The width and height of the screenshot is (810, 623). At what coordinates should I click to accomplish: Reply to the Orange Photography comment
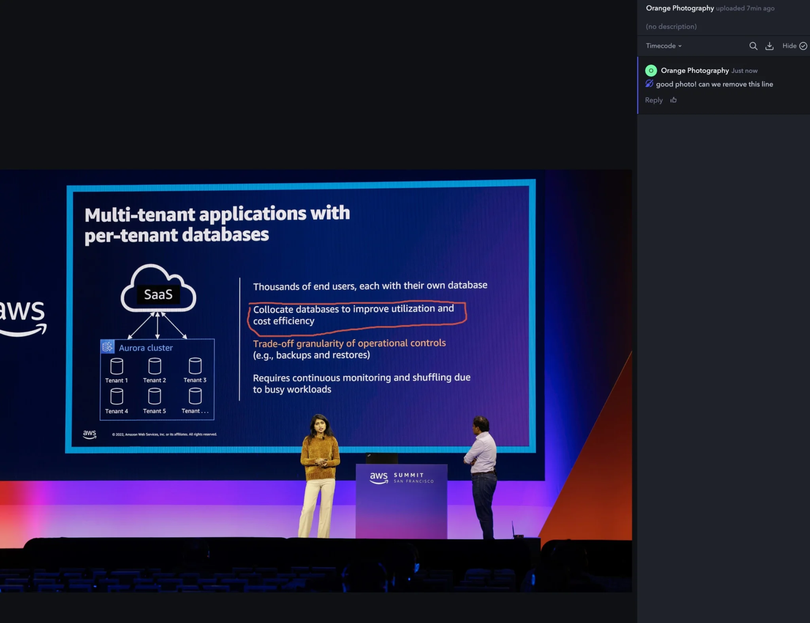[653, 100]
